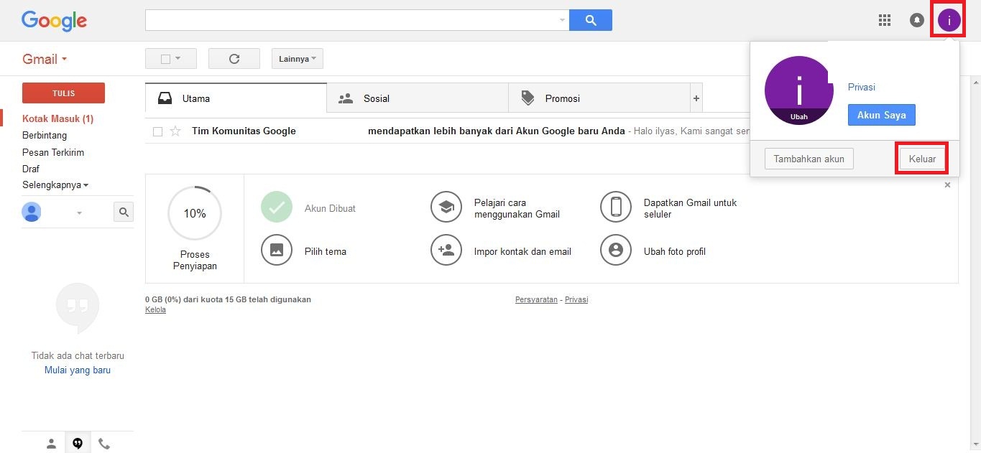Open the Draf folder
This screenshot has width=981, height=453.
coord(31,169)
